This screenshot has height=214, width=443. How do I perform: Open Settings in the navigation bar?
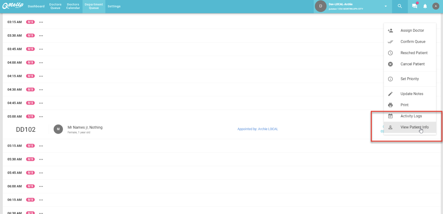pos(114,6)
